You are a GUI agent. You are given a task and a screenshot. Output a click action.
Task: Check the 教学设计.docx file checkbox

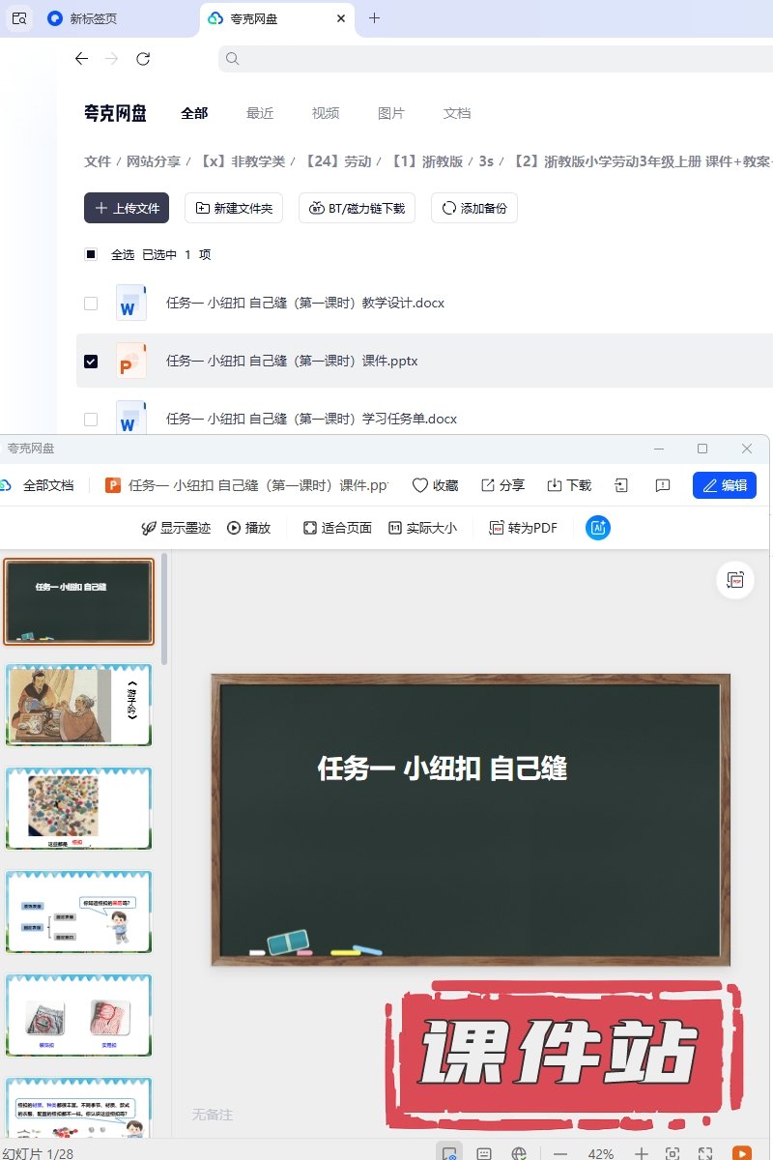91,304
